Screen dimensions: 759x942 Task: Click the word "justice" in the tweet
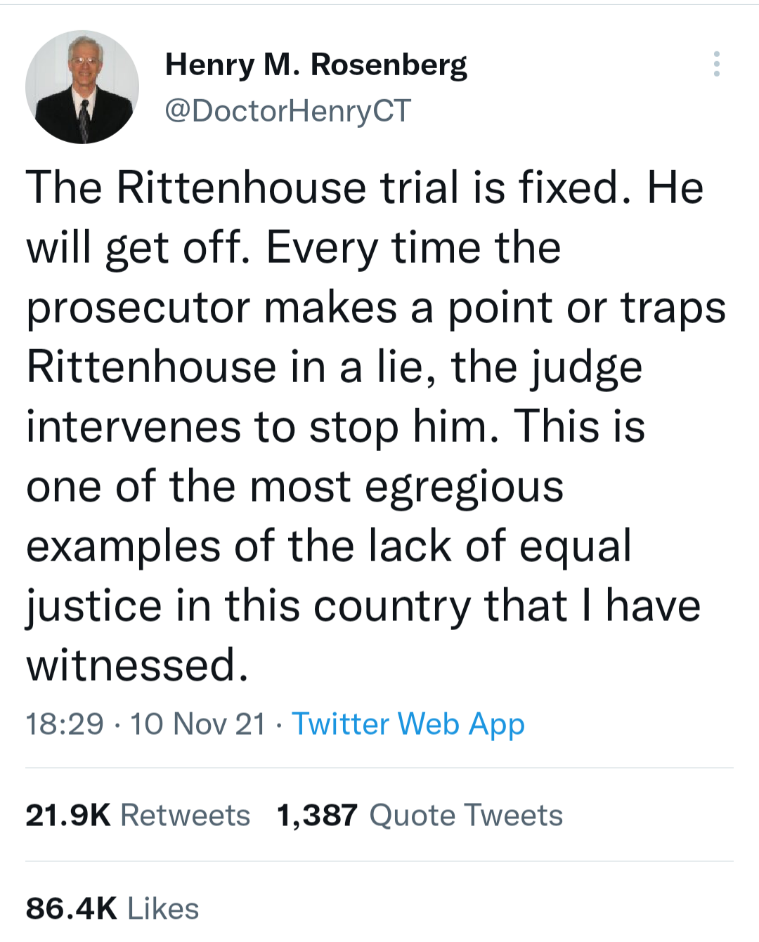pyautogui.click(x=94, y=606)
